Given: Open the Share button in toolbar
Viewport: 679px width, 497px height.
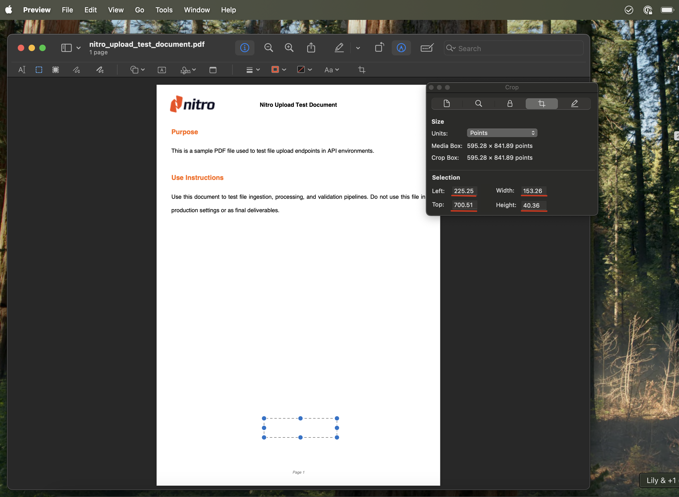Looking at the screenshot, I should pos(311,48).
